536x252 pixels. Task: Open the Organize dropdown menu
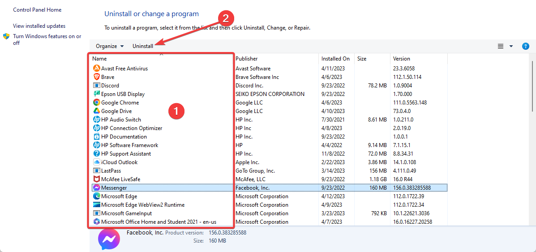[x=110, y=46]
